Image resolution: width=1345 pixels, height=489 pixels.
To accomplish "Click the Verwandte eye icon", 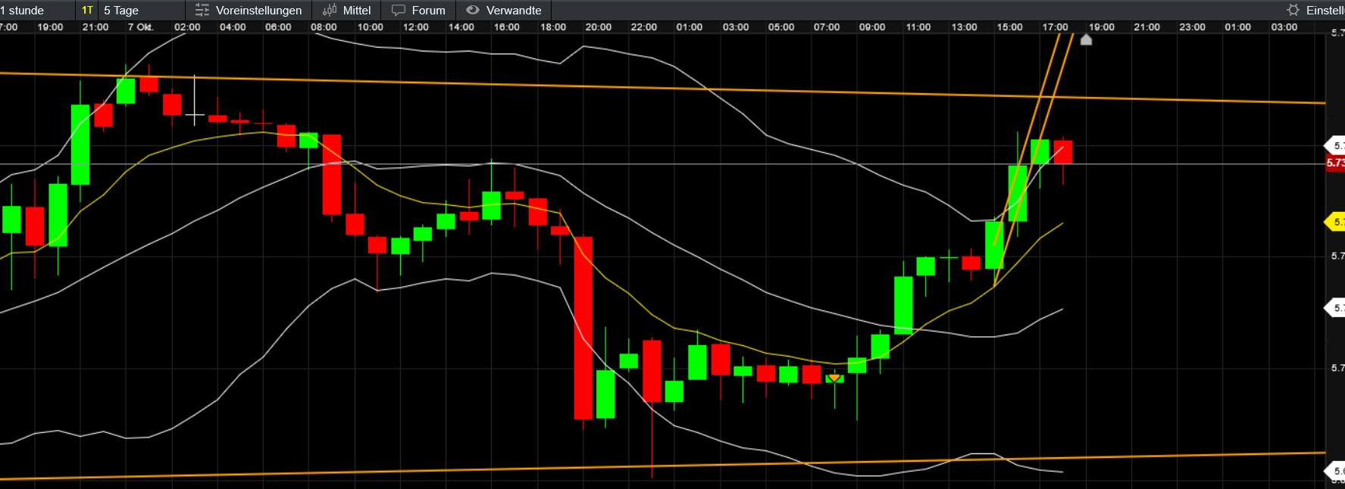I will click(473, 11).
